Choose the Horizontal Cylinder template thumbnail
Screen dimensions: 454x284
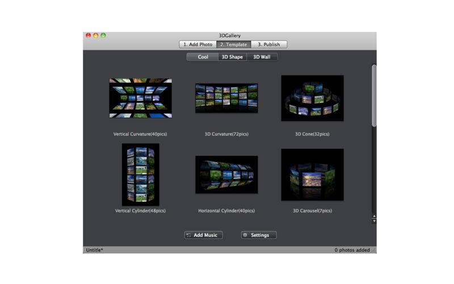226,175
